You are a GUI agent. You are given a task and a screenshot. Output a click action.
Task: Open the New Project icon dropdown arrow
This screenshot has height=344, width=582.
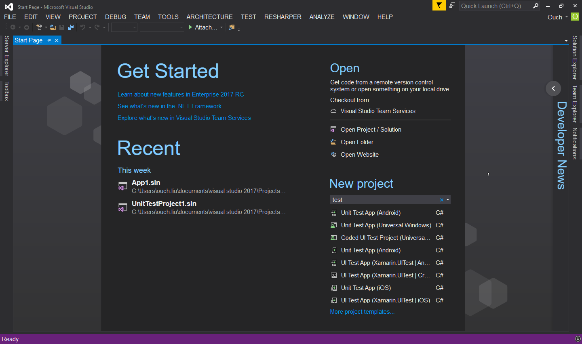coord(46,27)
